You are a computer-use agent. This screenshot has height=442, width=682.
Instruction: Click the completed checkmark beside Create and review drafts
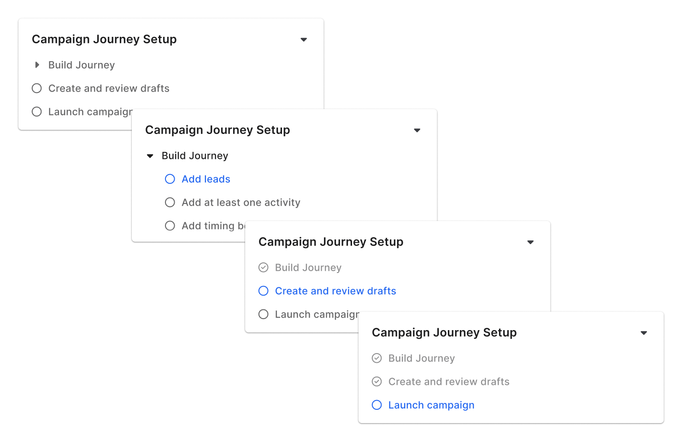tap(376, 381)
